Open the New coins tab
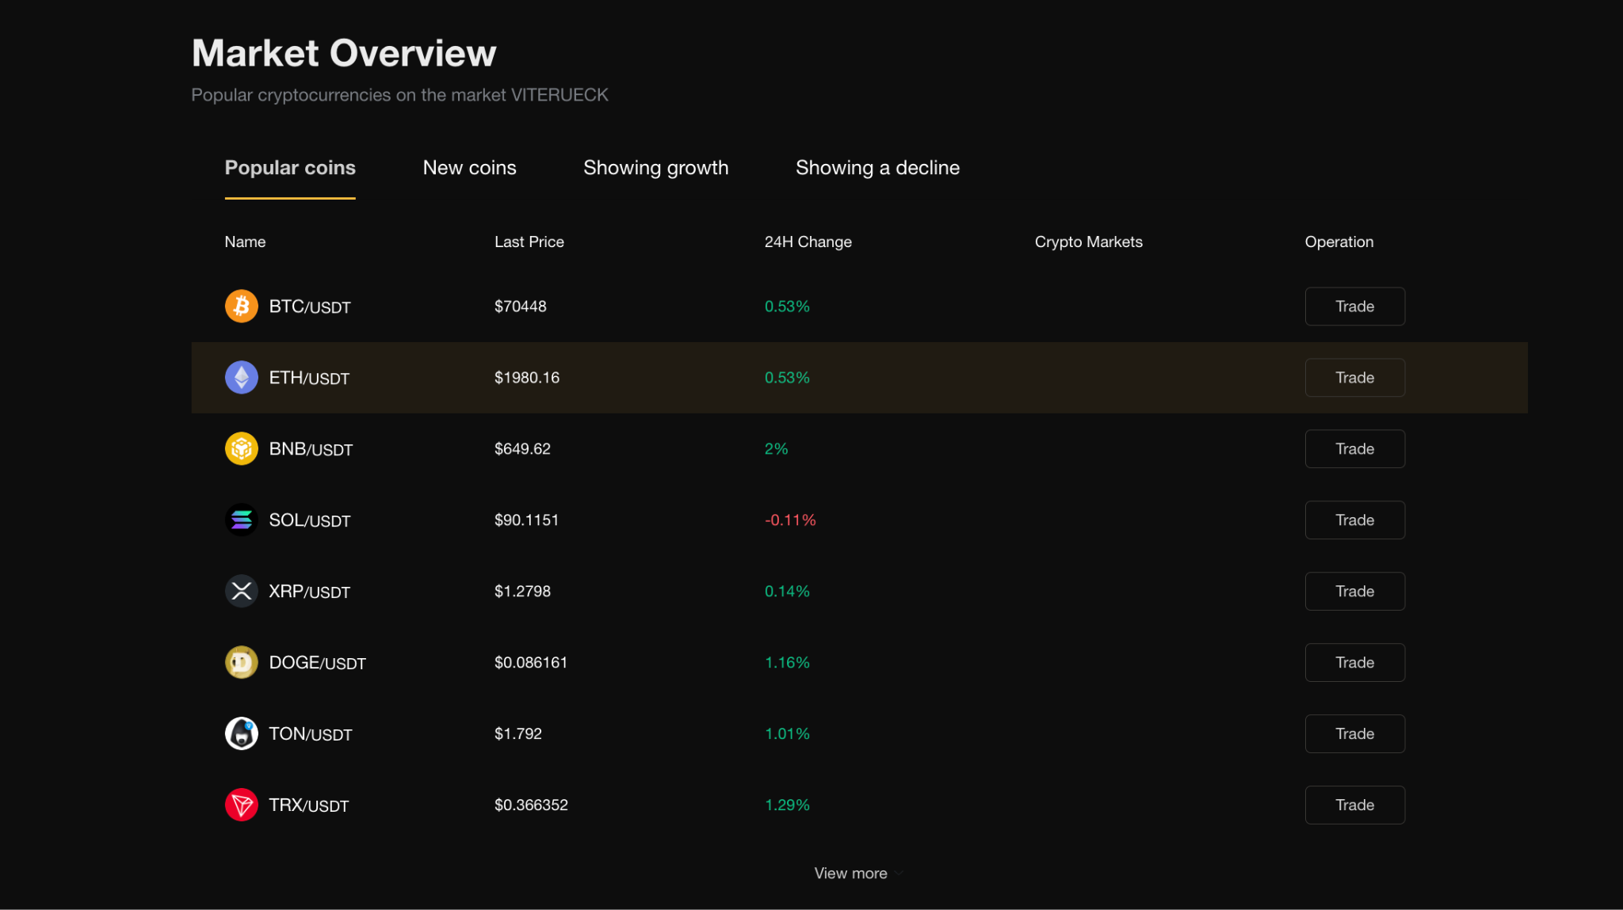This screenshot has width=1623, height=910. (469, 168)
